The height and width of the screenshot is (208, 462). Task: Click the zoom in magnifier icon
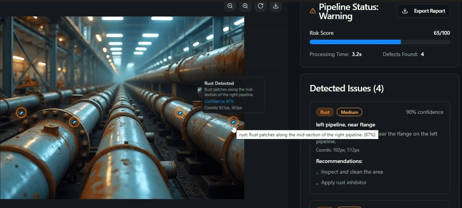coord(245,6)
